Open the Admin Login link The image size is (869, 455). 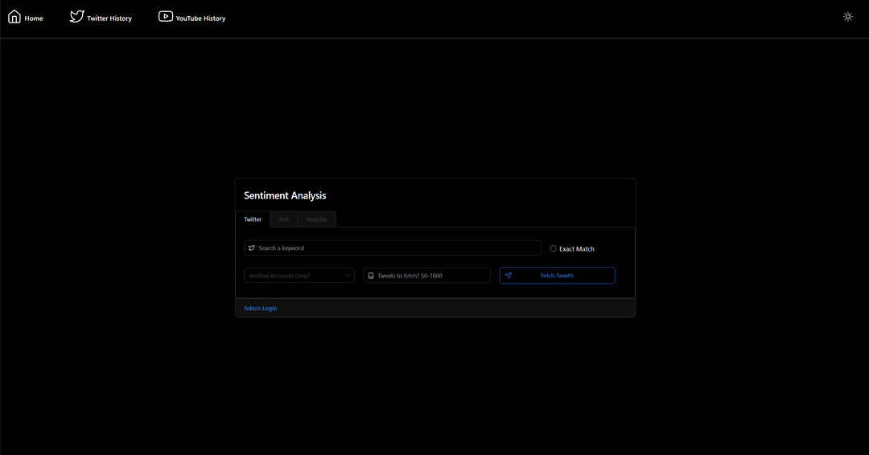[x=260, y=309]
